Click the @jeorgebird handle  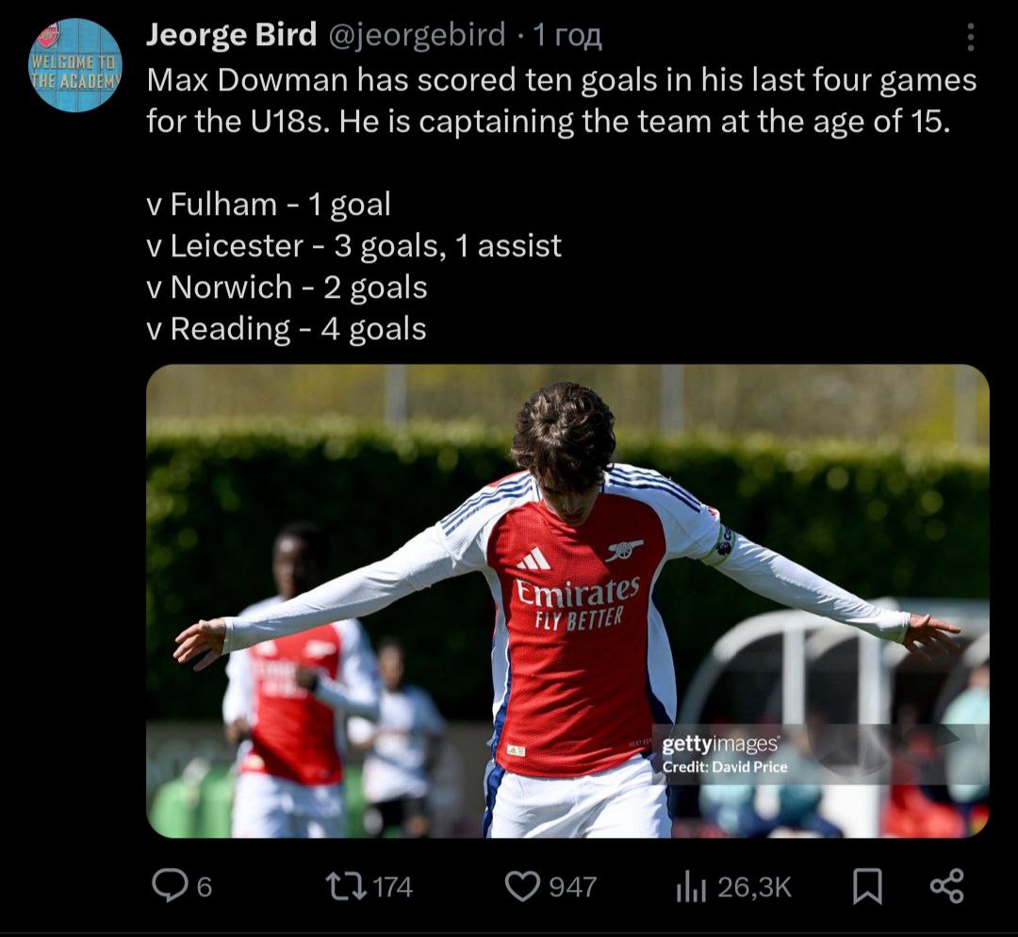[416, 36]
